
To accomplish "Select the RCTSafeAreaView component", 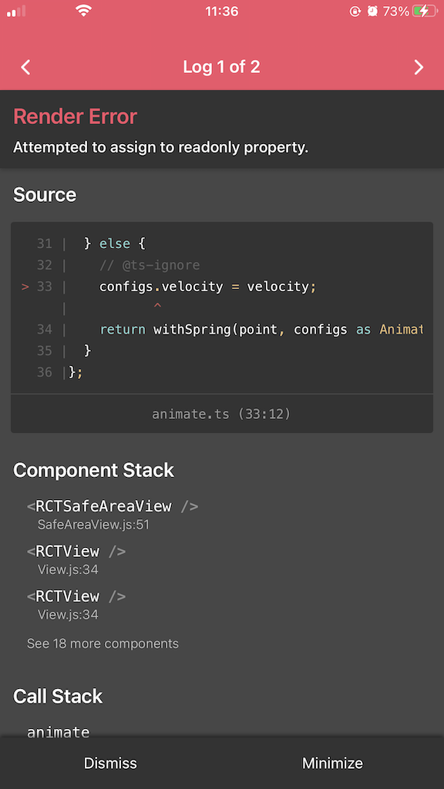I will coord(111,506).
